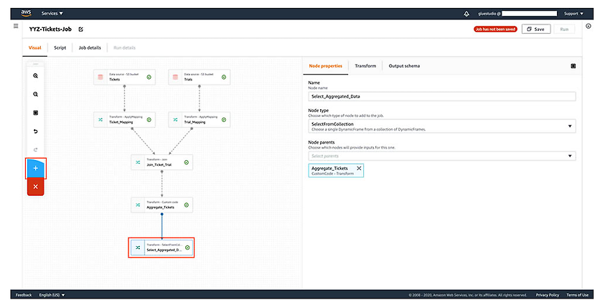
Task: Click the blue plus add node button
Action: [x=35, y=169]
